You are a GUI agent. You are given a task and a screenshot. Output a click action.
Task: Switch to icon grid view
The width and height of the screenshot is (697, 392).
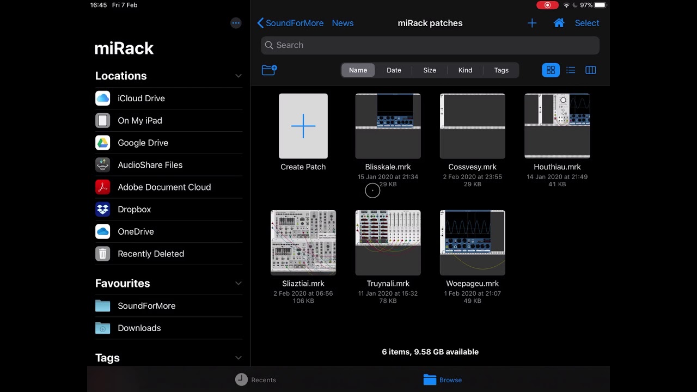pyautogui.click(x=551, y=70)
